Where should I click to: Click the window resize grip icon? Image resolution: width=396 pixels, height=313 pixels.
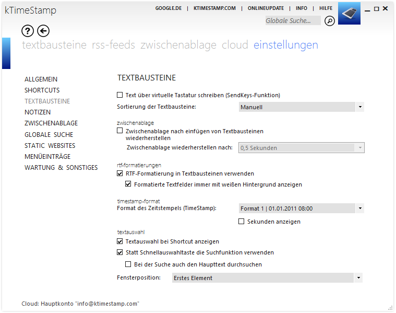click(x=390, y=308)
